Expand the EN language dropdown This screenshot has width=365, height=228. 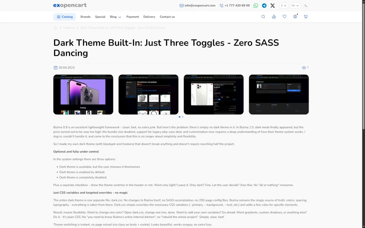(x=295, y=6)
